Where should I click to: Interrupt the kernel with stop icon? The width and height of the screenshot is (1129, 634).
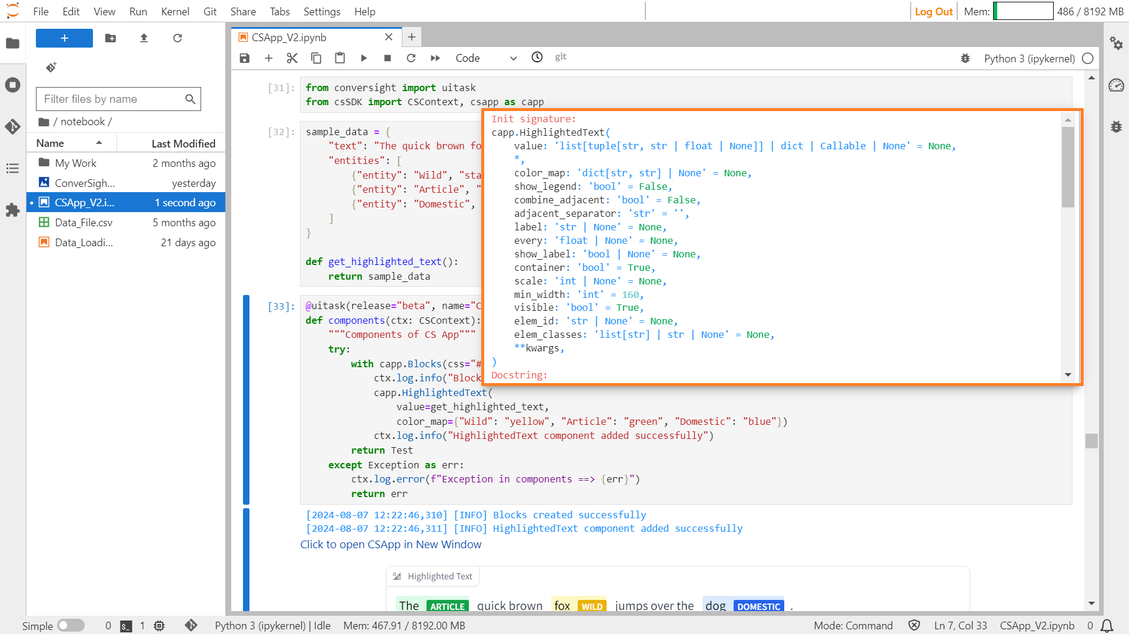[x=387, y=58]
